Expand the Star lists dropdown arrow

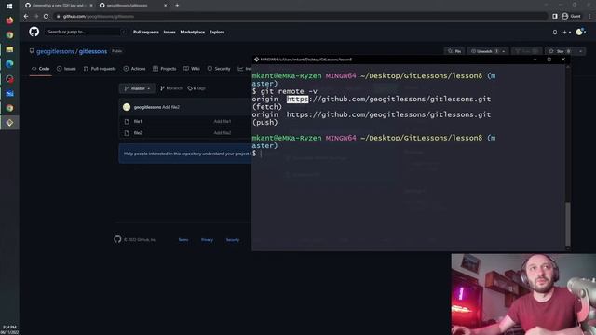pyautogui.click(x=580, y=51)
